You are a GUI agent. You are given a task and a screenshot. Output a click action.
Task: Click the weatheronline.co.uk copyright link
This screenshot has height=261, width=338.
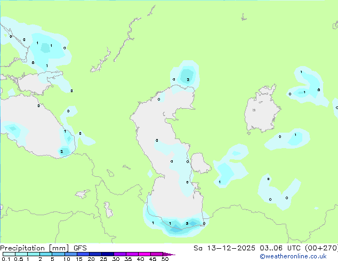(x=293, y=256)
